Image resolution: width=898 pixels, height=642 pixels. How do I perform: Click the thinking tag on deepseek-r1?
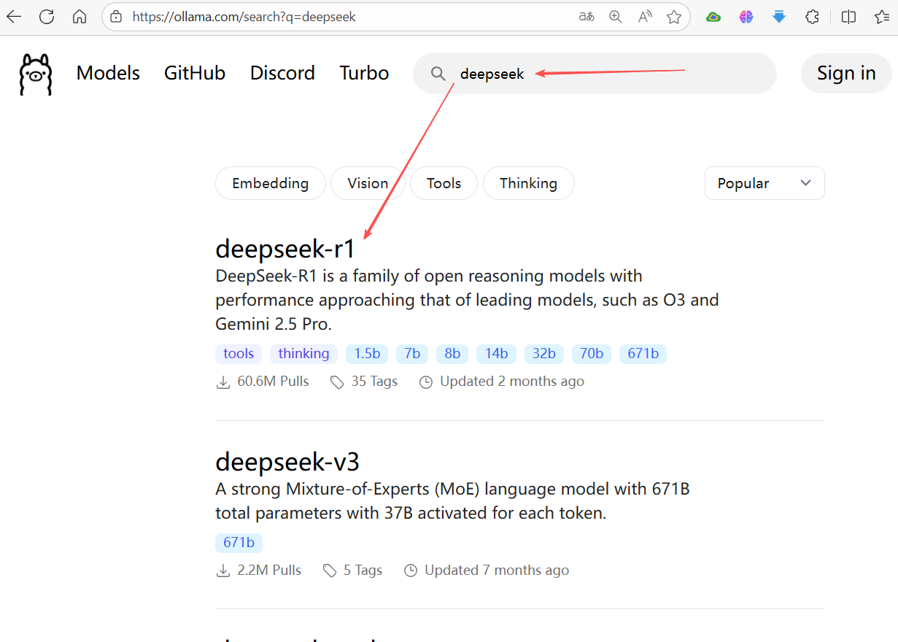pyautogui.click(x=303, y=354)
